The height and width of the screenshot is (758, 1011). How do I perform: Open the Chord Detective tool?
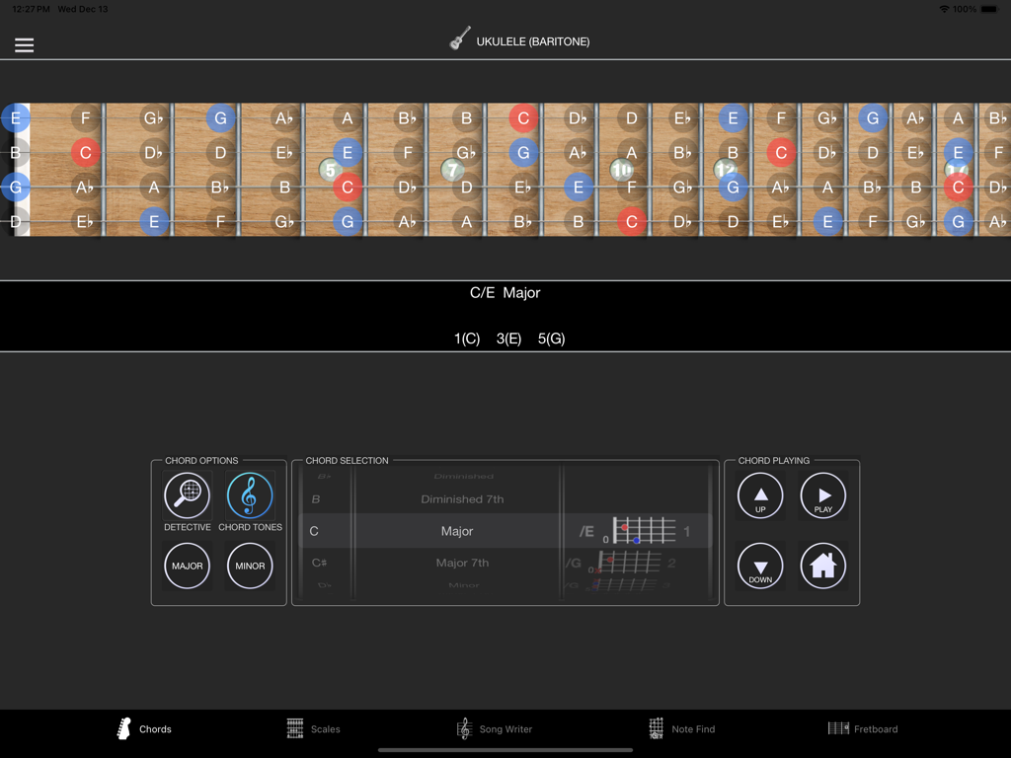(x=187, y=496)
